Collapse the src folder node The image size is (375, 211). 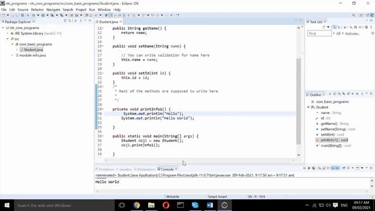point(8,39)
